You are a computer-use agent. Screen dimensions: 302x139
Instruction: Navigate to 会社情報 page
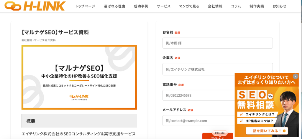click(x=215, y=6)
